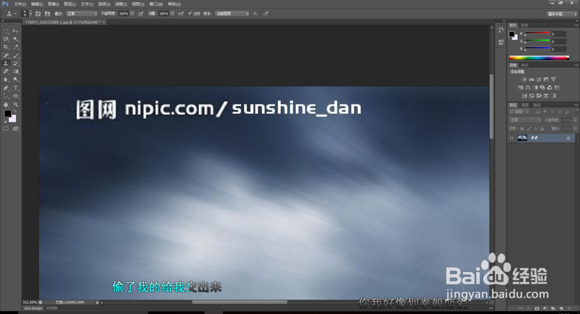
Task: Select the Hand tool
Action: (6, 105)
